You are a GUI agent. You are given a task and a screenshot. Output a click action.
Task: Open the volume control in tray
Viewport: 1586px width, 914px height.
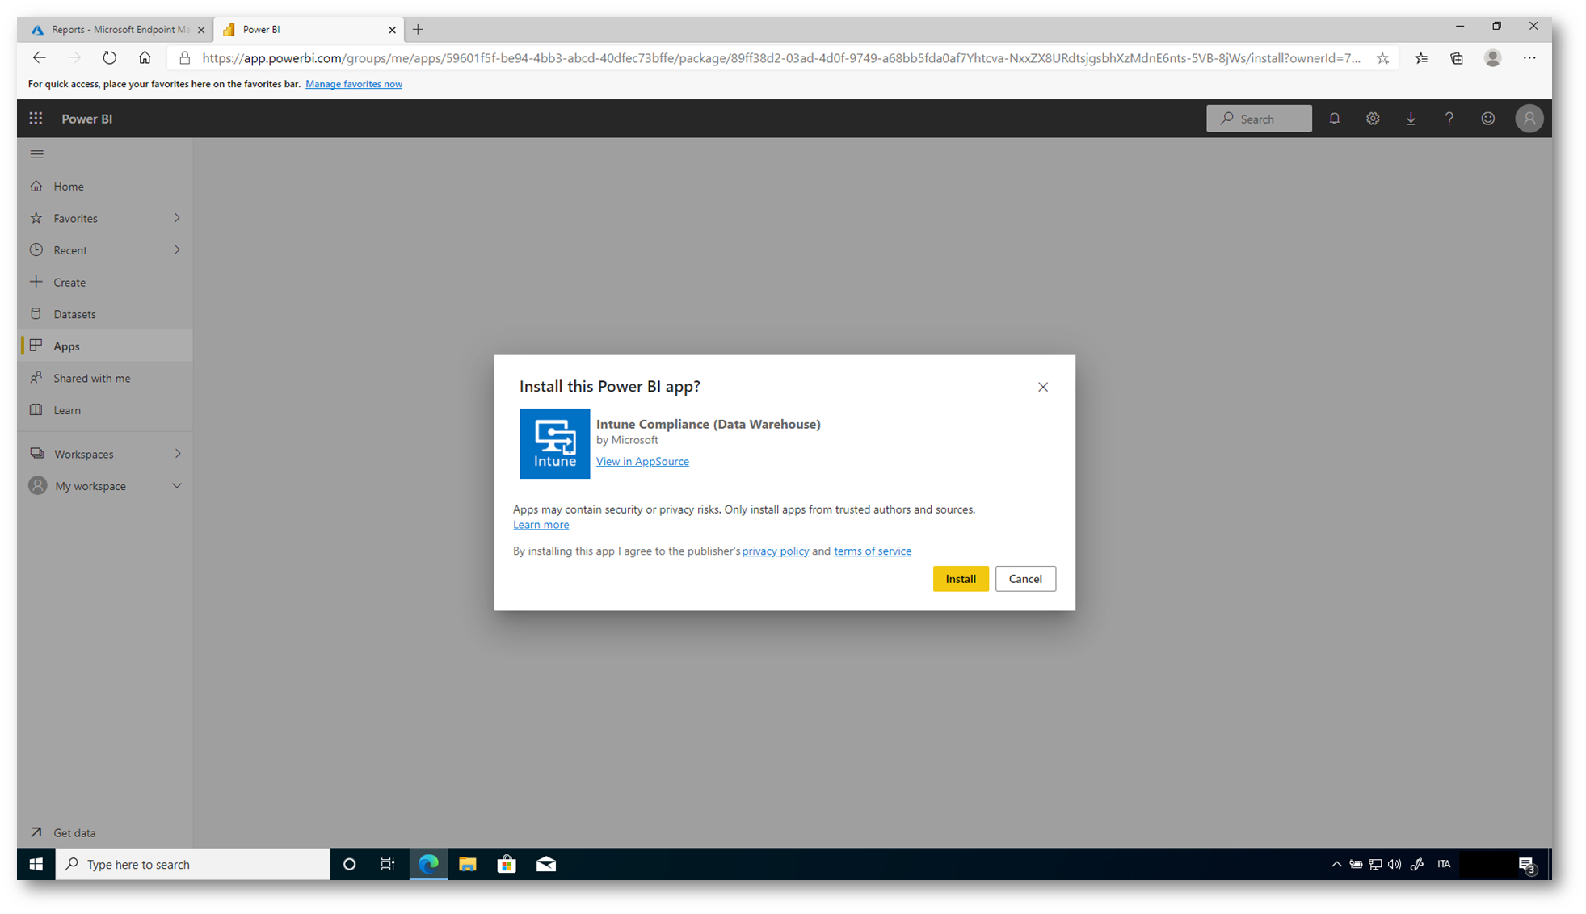coord(1395,864)
